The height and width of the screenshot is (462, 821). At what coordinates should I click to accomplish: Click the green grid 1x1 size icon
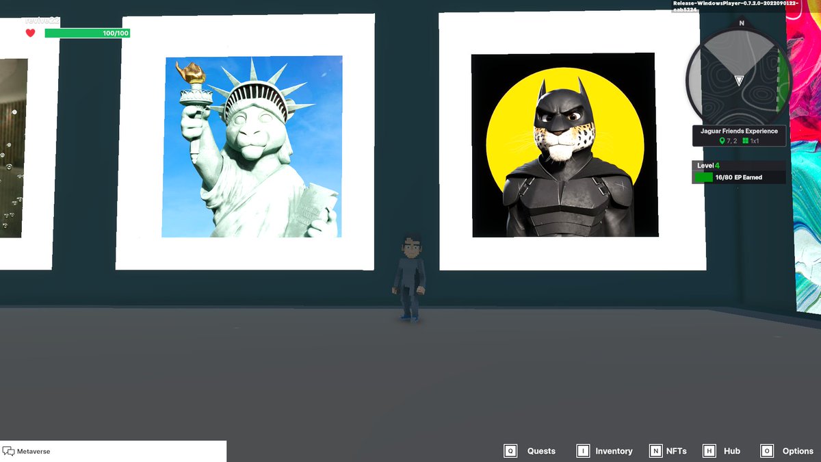(x=745, y=141)
